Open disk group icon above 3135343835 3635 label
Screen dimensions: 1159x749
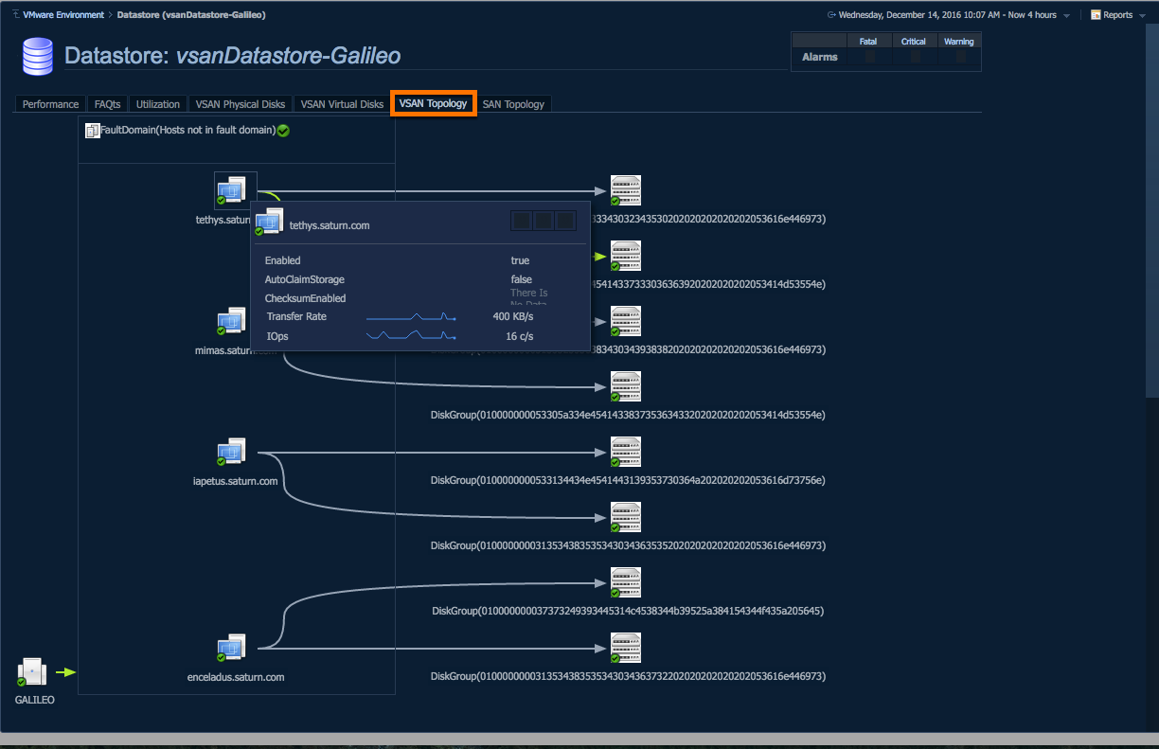tap(625, 518)
